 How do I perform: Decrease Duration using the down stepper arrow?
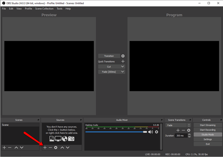(189, 137)
